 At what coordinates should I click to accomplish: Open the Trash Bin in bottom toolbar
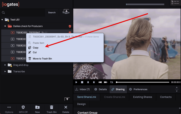coord(52,109)
